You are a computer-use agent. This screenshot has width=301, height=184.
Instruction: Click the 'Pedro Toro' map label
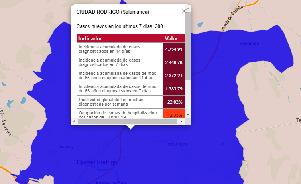176,144
